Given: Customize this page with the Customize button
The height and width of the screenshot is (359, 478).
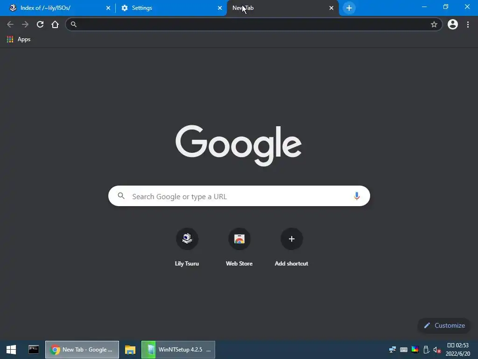Looking at the screenshot, I should point(444,325).
